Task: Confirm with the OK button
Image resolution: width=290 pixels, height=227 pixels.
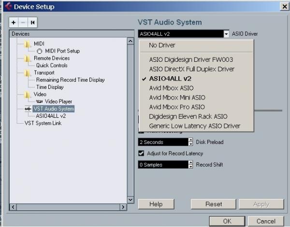Action: [227, 221]
